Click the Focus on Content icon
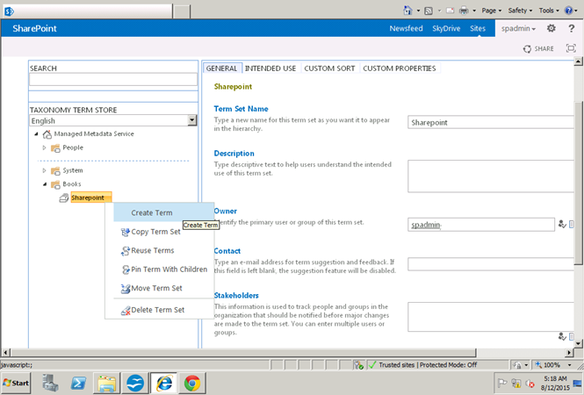584x395 pixels. point(571,48)
